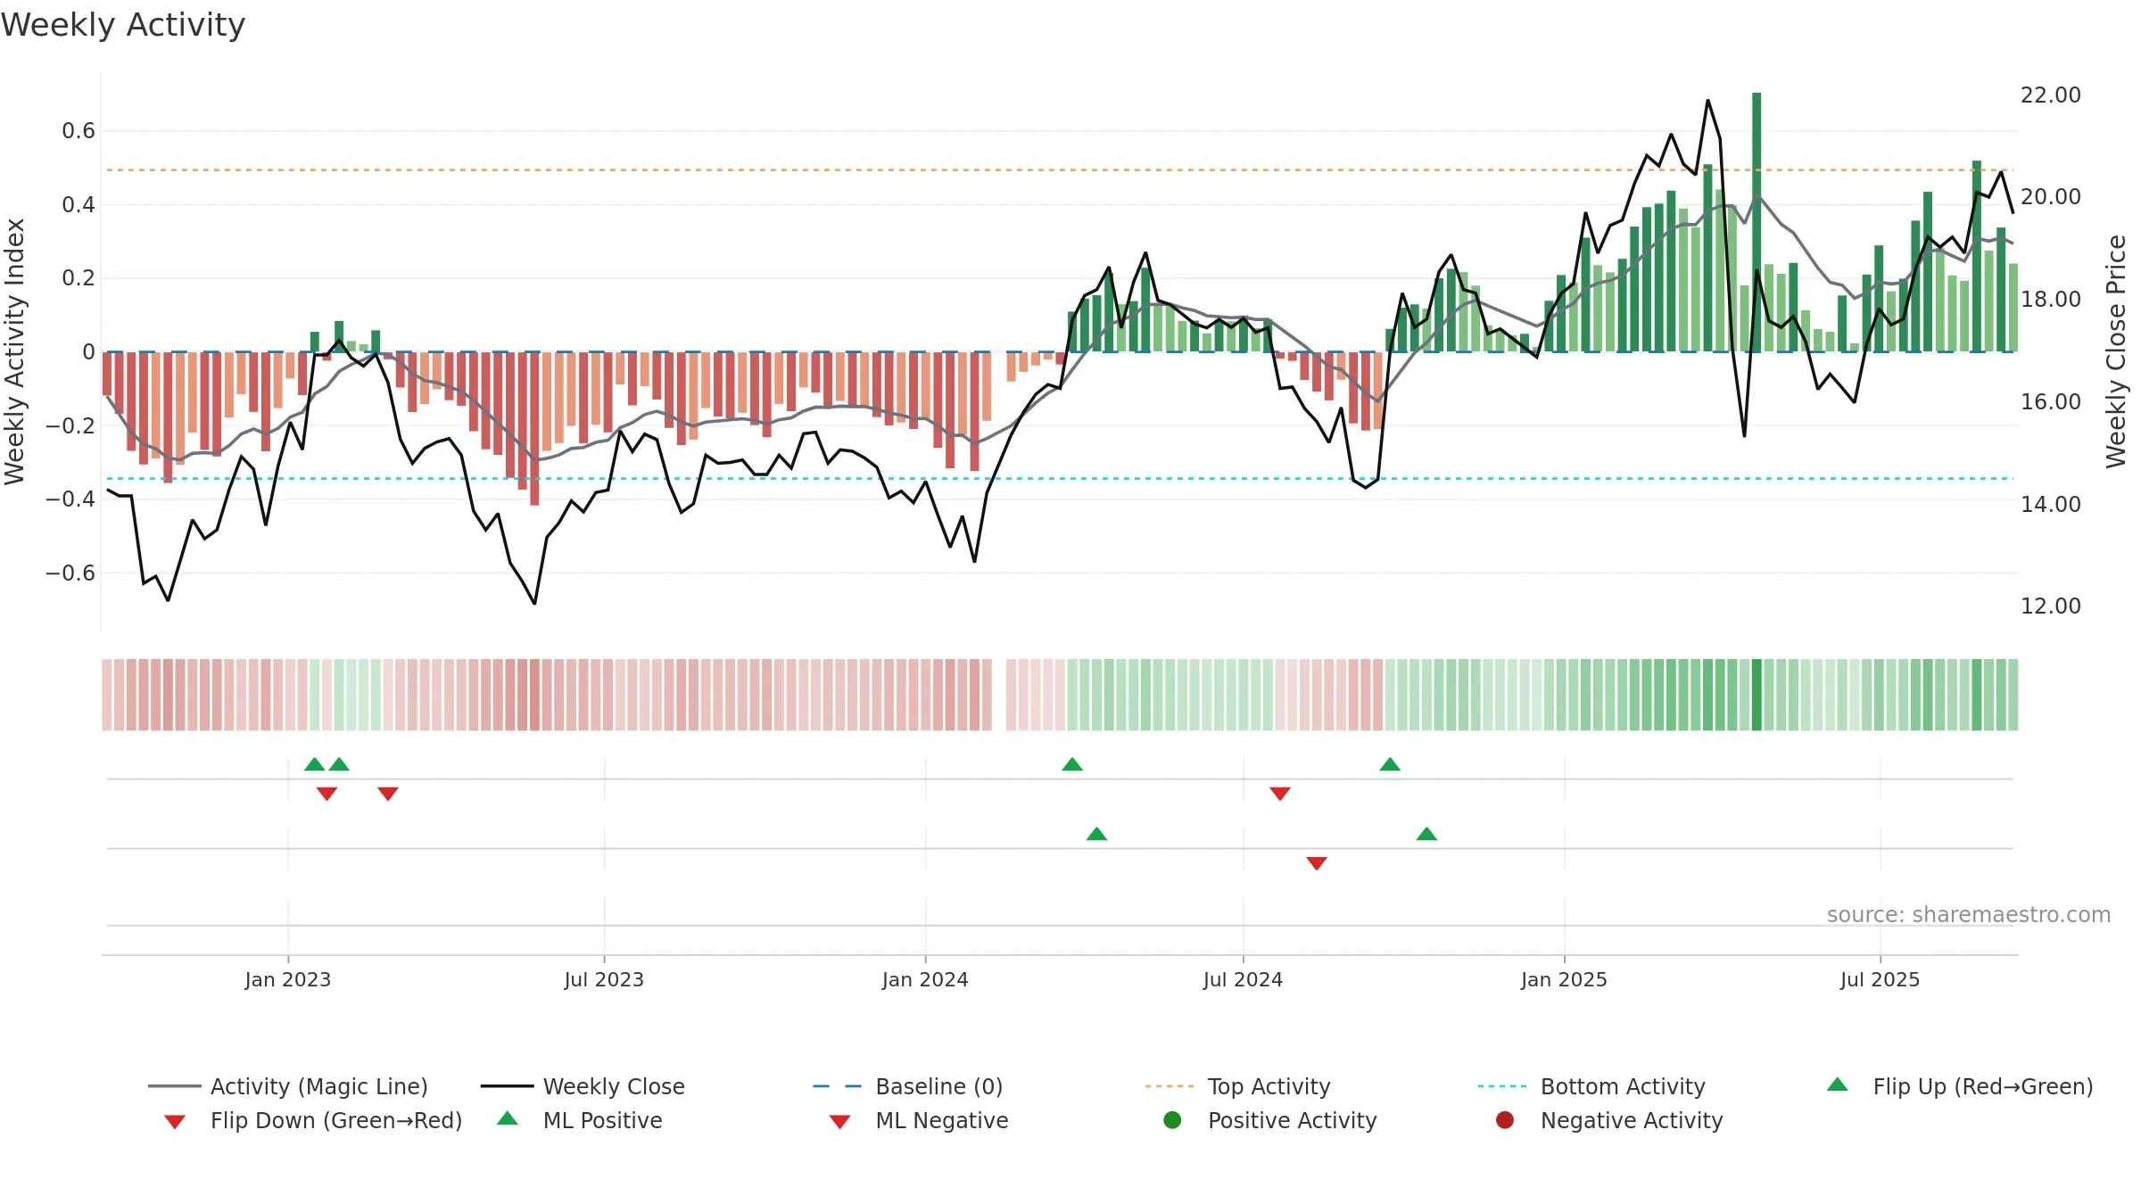
Task: Click the Weekly Activity Index axis title
Action: tap(14, 351)
